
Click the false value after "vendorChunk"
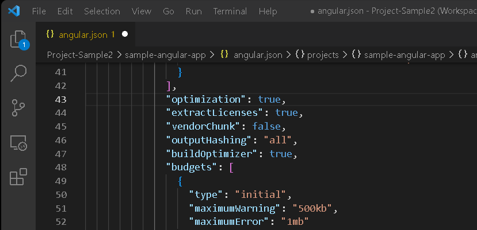pos(266,127)
